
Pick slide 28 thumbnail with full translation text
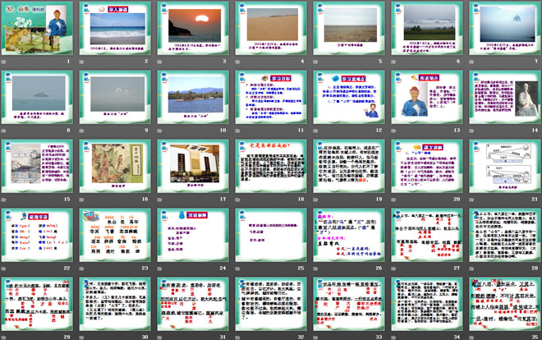pyautogui.click(x=505, y=236)
